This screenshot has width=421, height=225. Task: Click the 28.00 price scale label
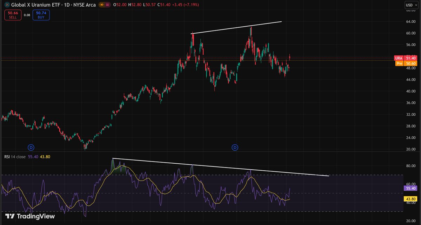click(x=410, y=126)
